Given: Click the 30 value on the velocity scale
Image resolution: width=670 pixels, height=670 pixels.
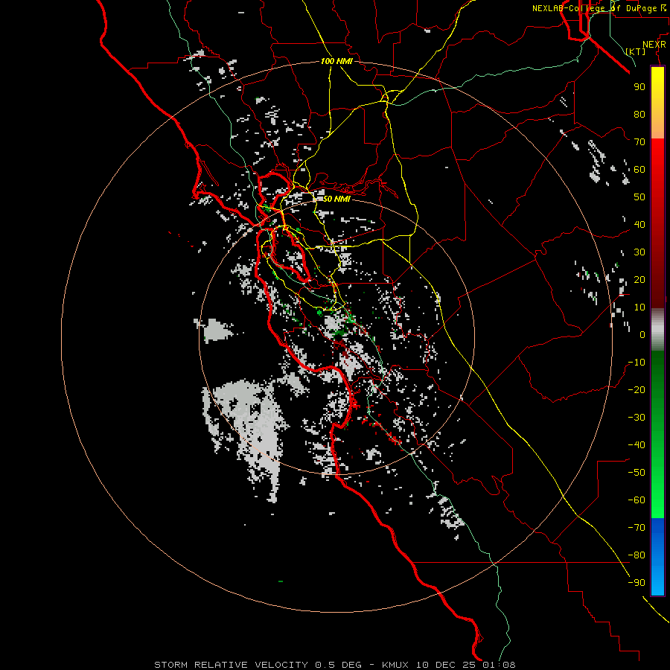Looking at the screenshot, I should [639, 252].
